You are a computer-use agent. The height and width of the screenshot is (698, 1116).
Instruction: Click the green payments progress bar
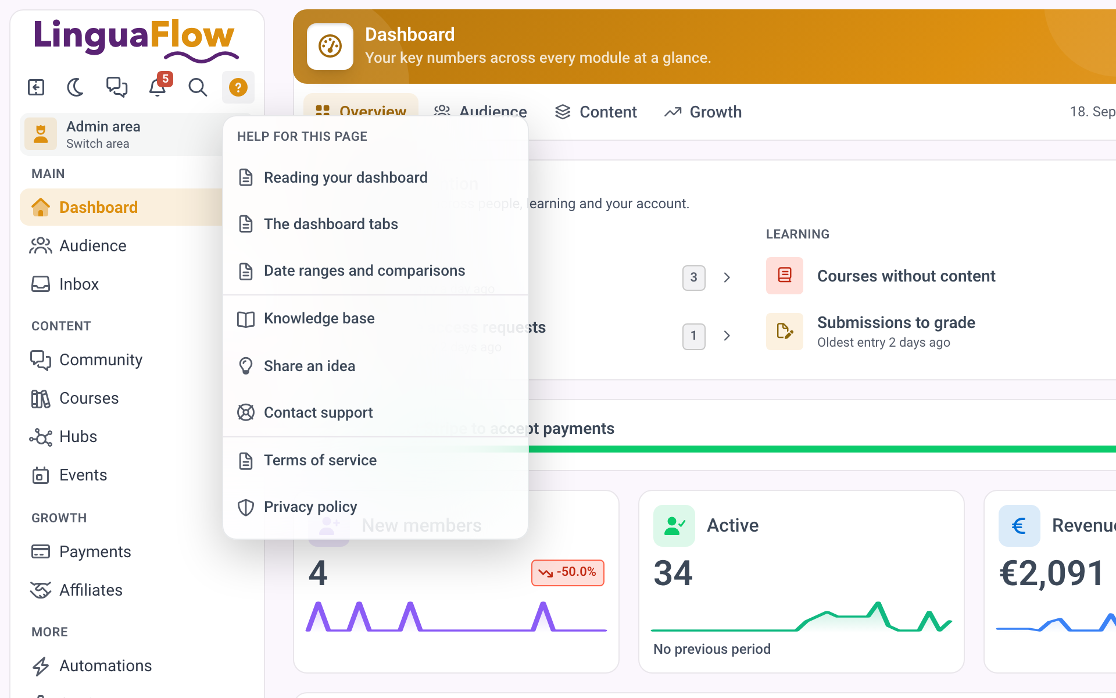(x=822, y=449)
